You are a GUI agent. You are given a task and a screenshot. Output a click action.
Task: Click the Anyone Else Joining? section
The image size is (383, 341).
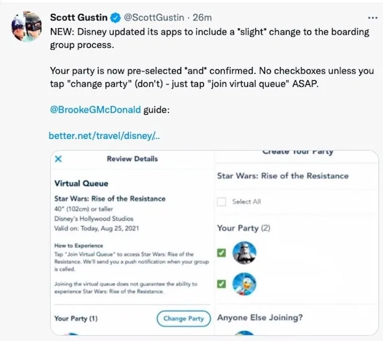pyautogui.click(x=260, y=318)
